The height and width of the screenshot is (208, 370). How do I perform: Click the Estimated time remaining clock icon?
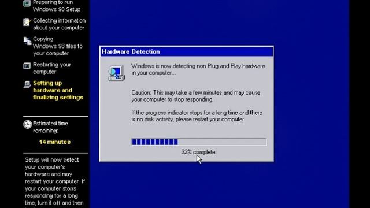[x=28, y=124]
